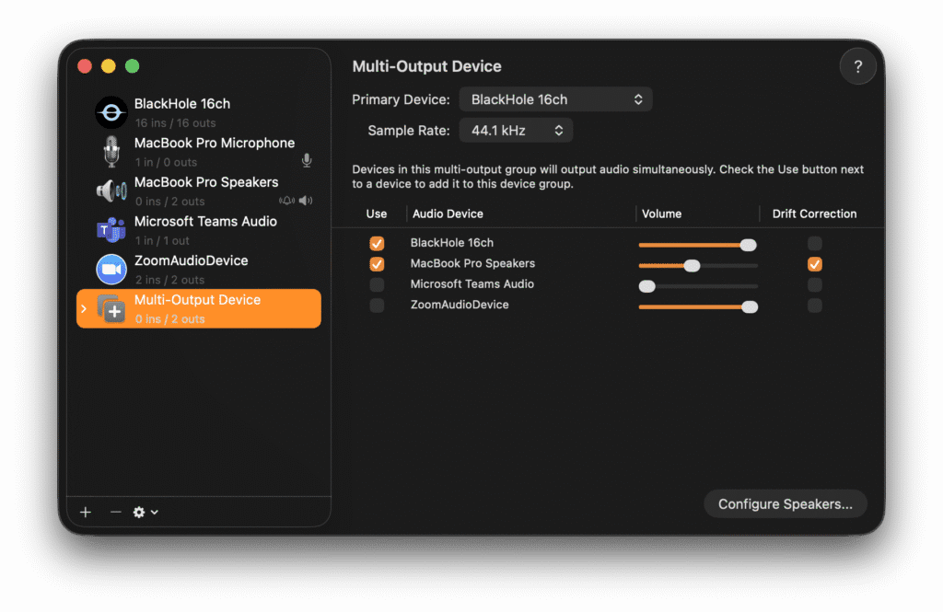The width and height of the screenshot is (943, 612).
Task: Click the MacBook Pro Speakers volume slider
Action: [692, 265]
